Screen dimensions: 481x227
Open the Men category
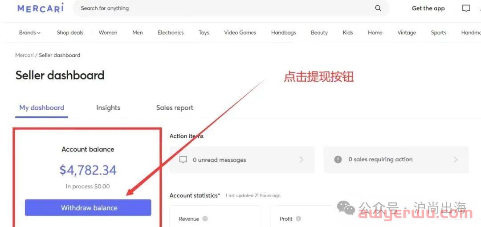(x=138, y=33)
